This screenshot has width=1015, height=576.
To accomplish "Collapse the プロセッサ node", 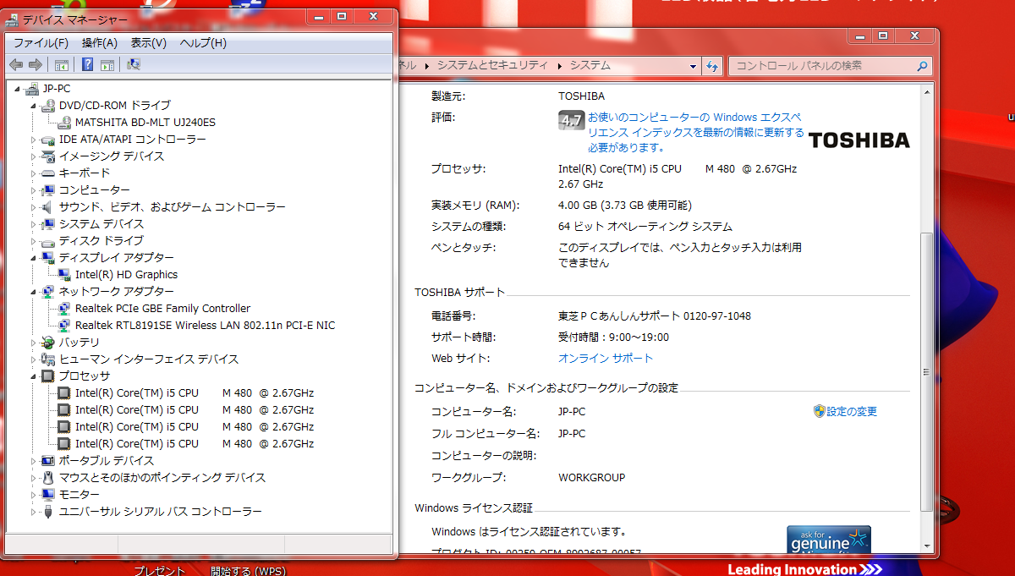I will coord(34,376).
